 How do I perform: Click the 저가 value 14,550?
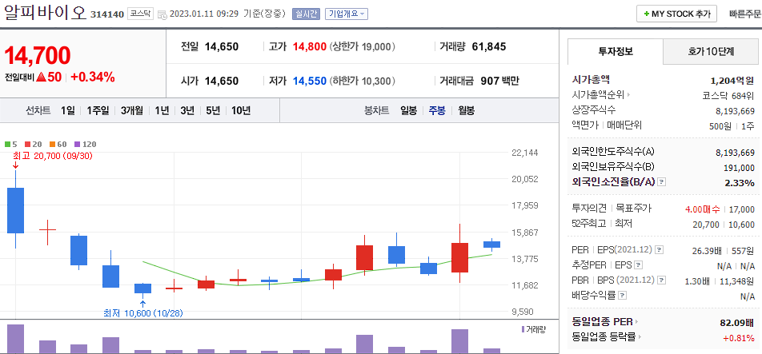pos(310,81)
